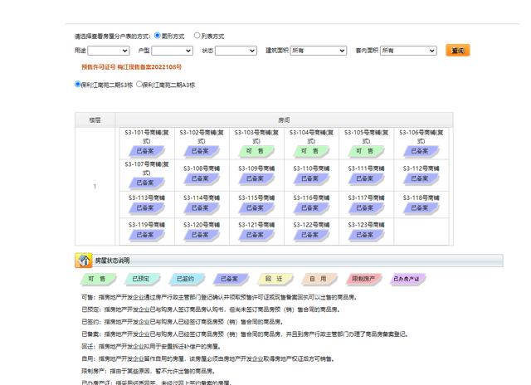This screenshot has height=385, width=531.
Task: Click the 房屋状态说明 section heading
Action: pyautogui.click(x=112, y=261)
